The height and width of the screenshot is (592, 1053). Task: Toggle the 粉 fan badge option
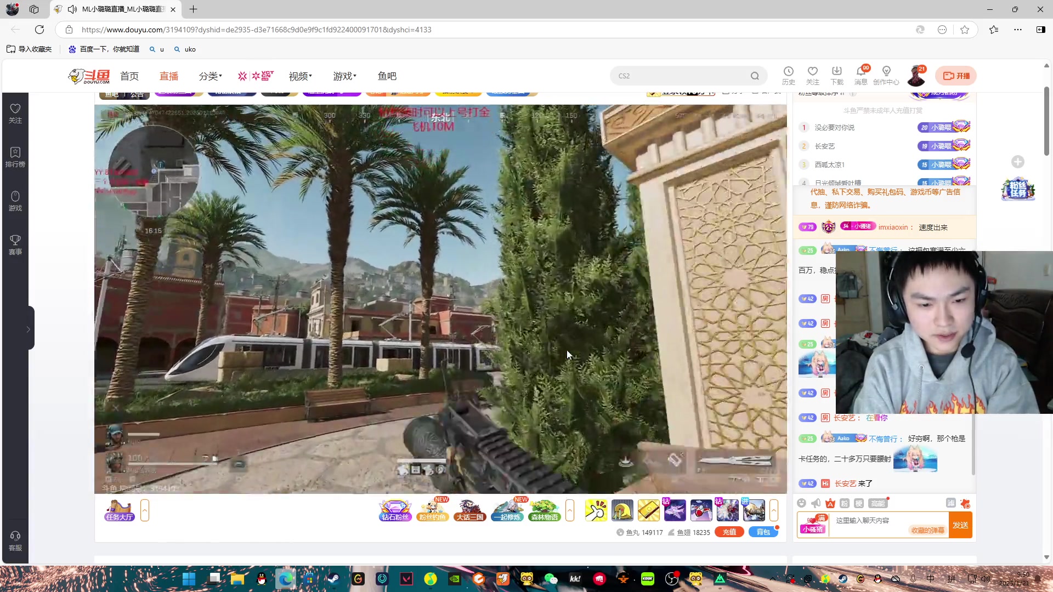[x=845, y=503]
